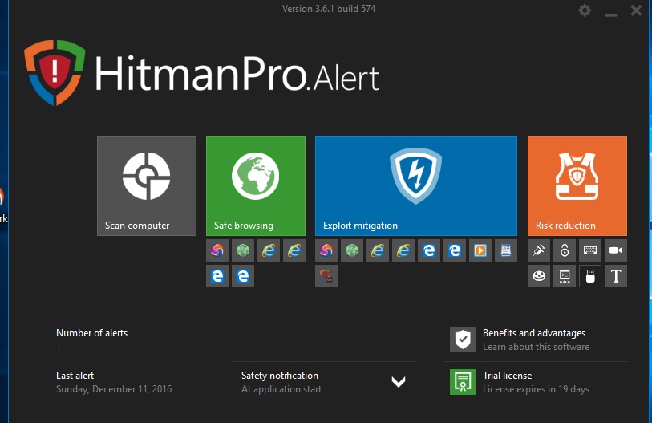Click 'License expires in 19 days' text
This screenshot has width=652, height=423.
pyautogui.click(x=536, y=389)
